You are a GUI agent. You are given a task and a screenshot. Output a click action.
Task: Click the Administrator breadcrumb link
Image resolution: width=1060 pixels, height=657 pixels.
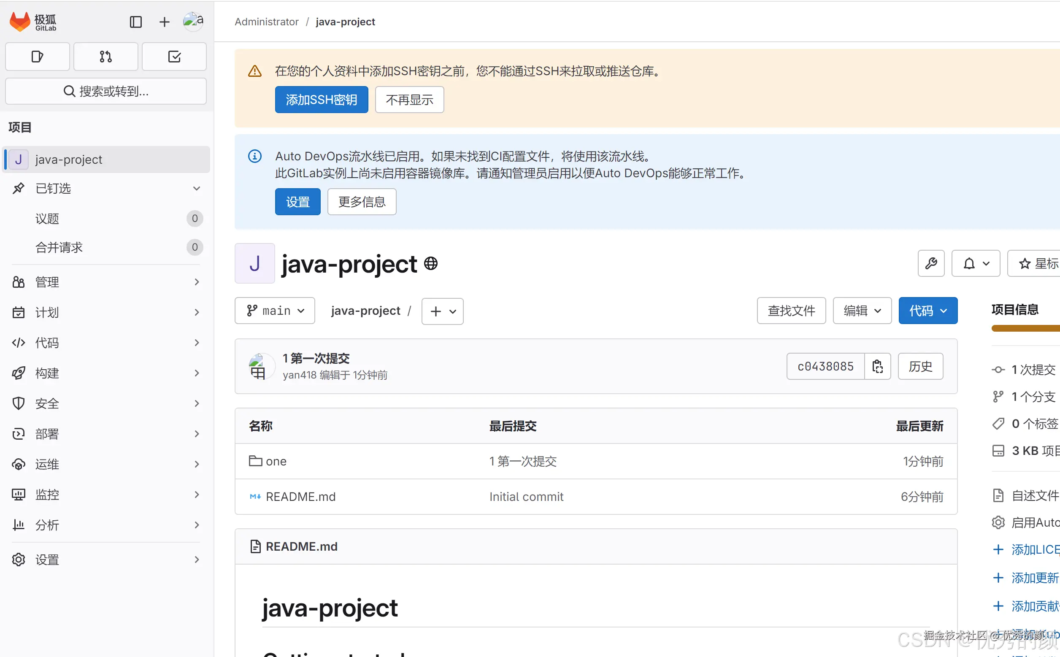[266, 21]
